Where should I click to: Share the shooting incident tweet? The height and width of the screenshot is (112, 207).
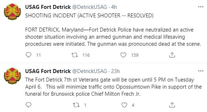point(172,55)
